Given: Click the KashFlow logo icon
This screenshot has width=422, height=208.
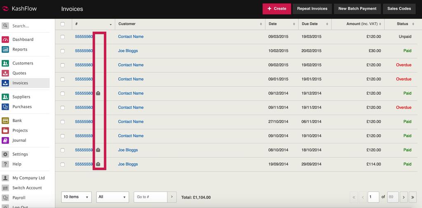Looking at the screenshot, I should [5, 9].
